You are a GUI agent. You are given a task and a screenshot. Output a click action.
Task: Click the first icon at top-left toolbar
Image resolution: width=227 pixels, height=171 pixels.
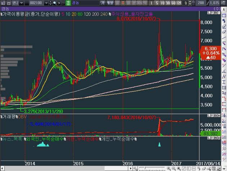click(3, 3)
